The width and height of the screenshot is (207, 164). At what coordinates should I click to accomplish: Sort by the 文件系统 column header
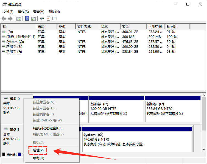(84, 27)
